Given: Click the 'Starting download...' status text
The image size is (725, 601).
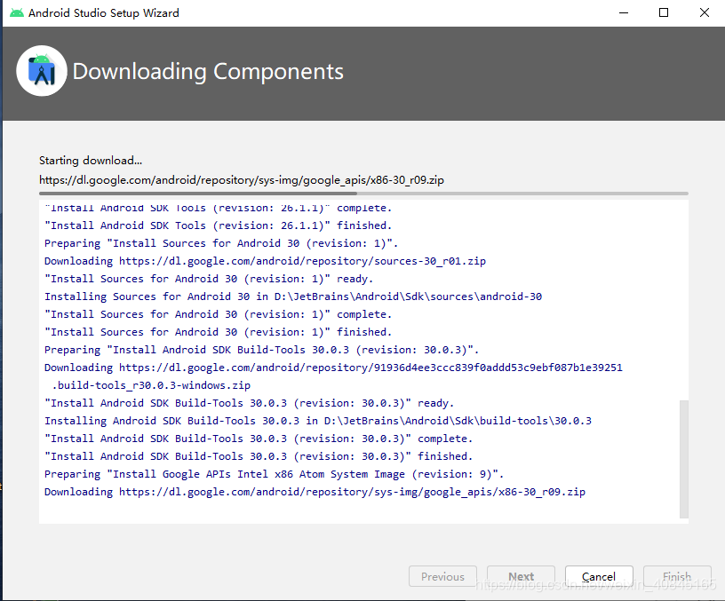Looking at the screenshot, I should tap(91, 161).
